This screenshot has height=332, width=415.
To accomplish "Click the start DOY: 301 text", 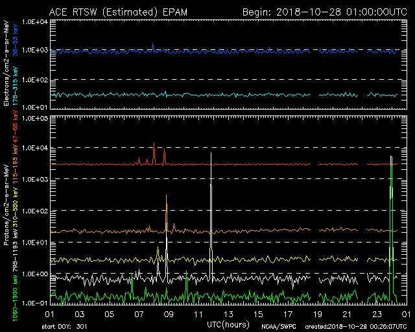I will coord(65,326).
